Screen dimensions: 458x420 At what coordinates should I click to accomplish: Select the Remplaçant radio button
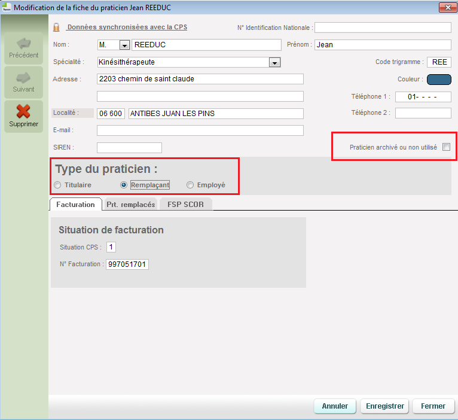click(124, 185)
